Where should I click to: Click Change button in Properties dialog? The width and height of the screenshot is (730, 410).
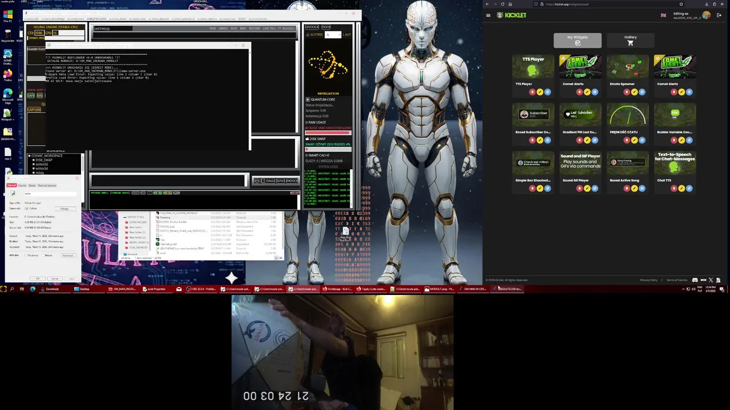[x=66, y=209]
